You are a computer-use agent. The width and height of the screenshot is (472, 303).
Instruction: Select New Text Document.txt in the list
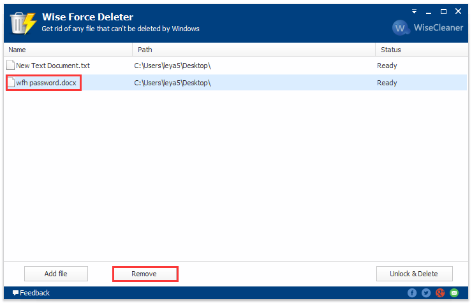tap(235, 66)
